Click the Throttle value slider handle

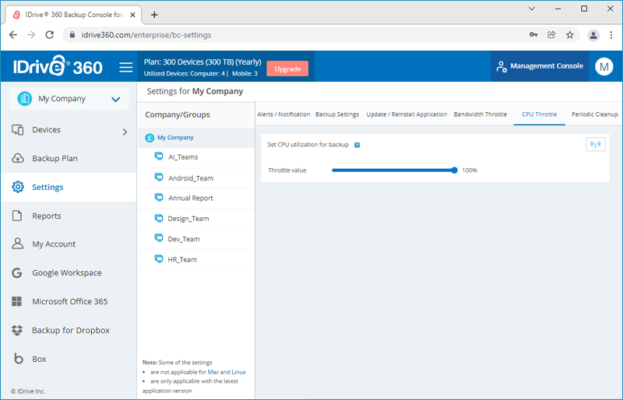tap(454, 170)
